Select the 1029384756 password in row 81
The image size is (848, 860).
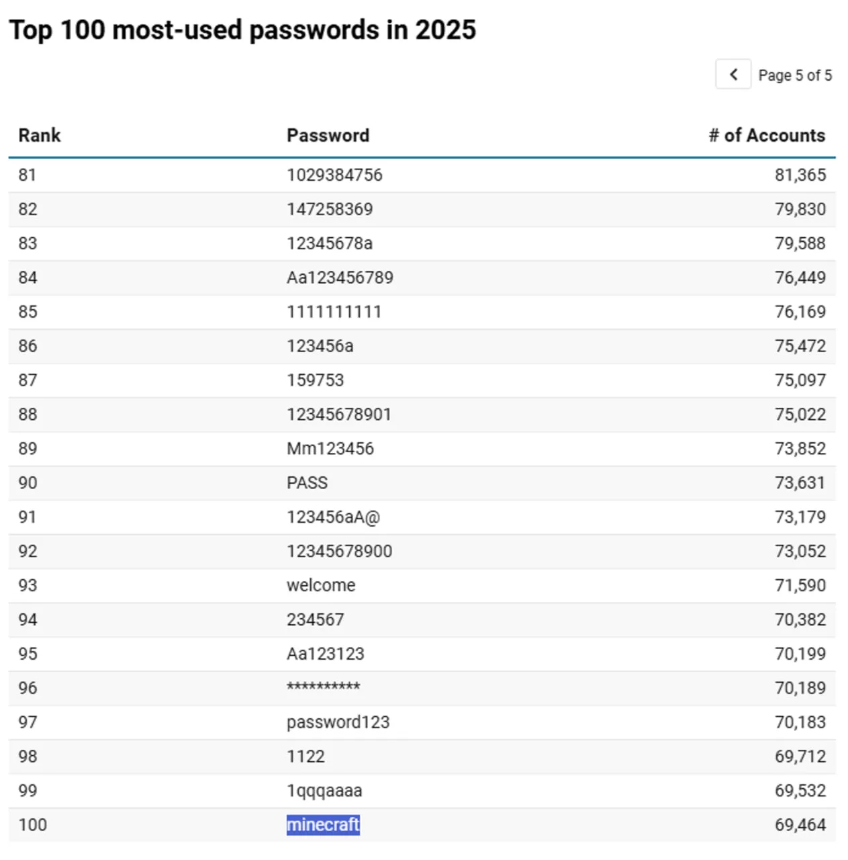334,175
